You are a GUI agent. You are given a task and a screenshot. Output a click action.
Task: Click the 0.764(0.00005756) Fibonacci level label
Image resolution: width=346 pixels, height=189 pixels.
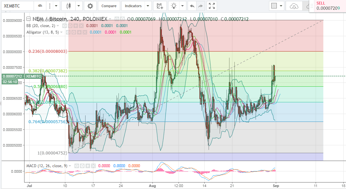coord(47,122)
